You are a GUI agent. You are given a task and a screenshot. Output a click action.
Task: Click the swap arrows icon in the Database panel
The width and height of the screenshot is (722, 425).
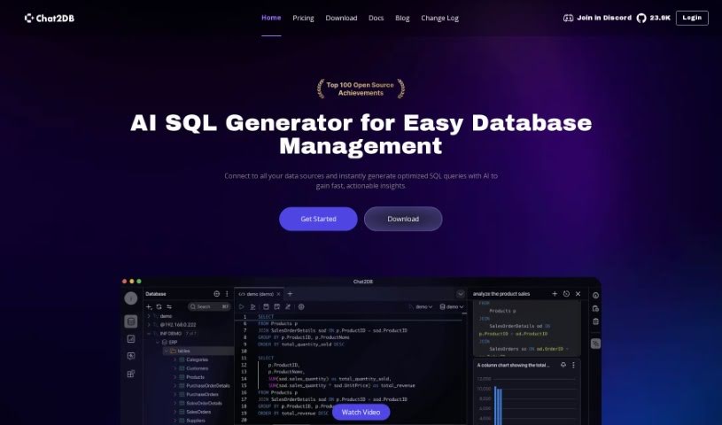tap(169, 306)
